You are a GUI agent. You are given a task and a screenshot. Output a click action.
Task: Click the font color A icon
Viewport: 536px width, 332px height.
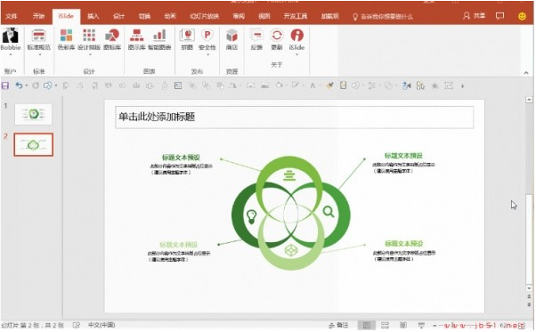click(313, 85)
